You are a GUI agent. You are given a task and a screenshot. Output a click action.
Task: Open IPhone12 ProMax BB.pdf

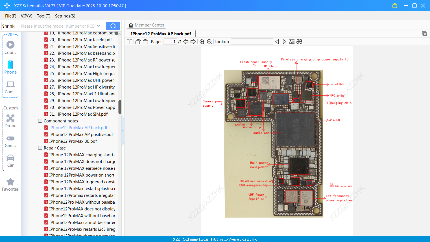(x=71, y=141)
